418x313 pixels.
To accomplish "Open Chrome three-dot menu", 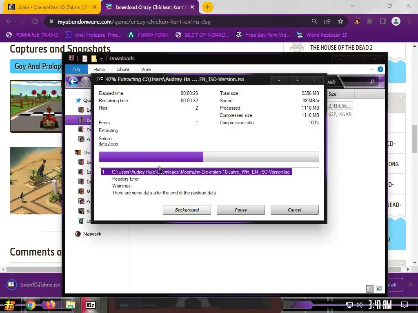I will pyautogui.click(x=409, y=21).
